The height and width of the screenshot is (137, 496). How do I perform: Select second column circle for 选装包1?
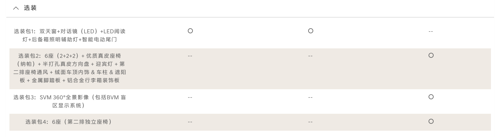[x=310, y=31]
